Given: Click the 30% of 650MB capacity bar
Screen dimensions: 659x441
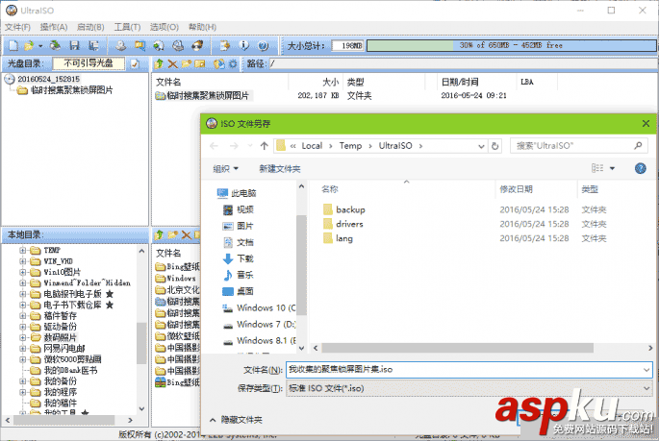Looking at the screenshot, I should 511,45.
